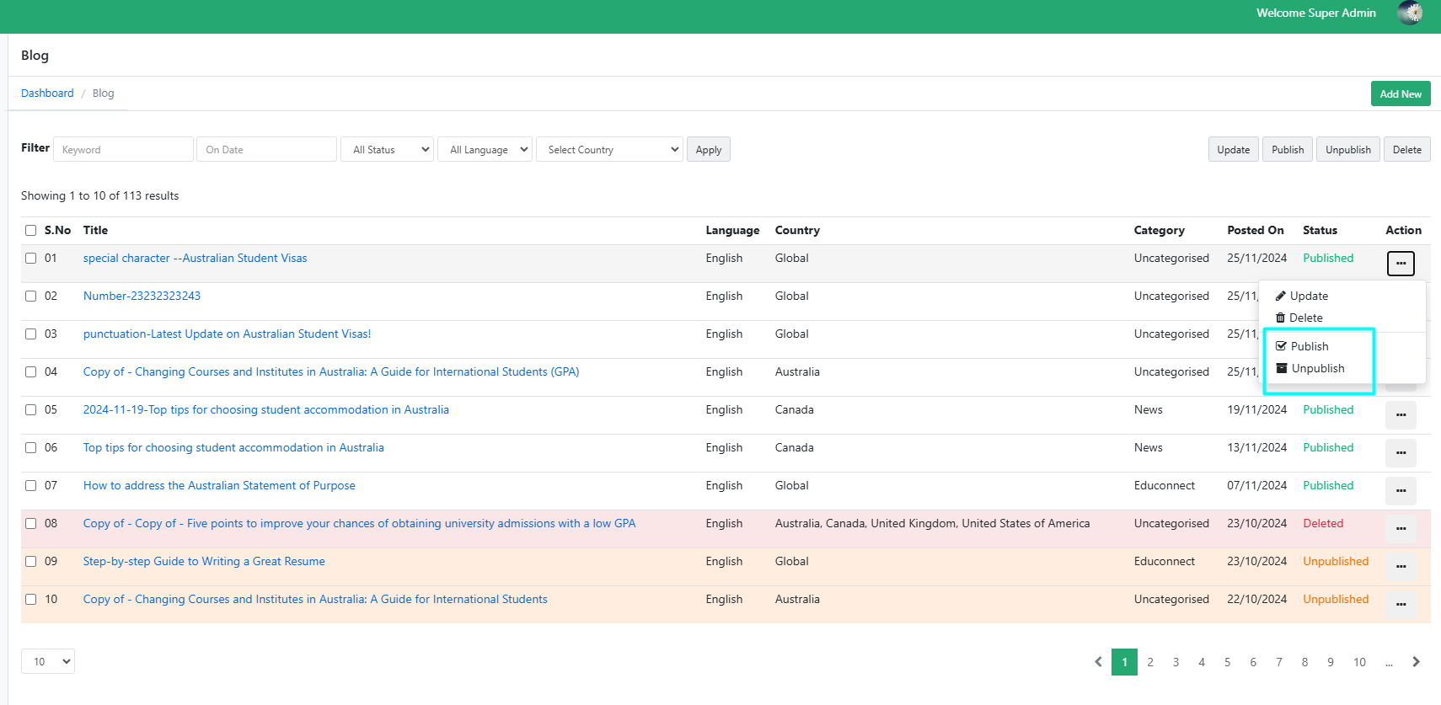Viewport: 1441px width, 705px height.
Task: Open action menu for row 05
Action: click(x=1401, y=414)
